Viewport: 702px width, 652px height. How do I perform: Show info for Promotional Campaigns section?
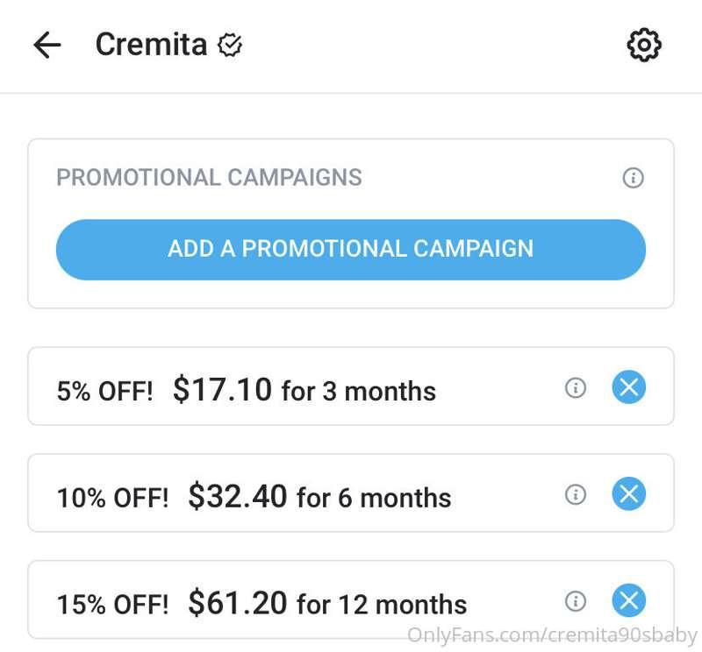tap(633, 178)
